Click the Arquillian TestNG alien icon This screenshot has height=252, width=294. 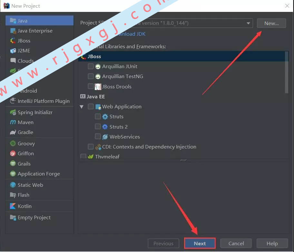click(x=98, y=76)
